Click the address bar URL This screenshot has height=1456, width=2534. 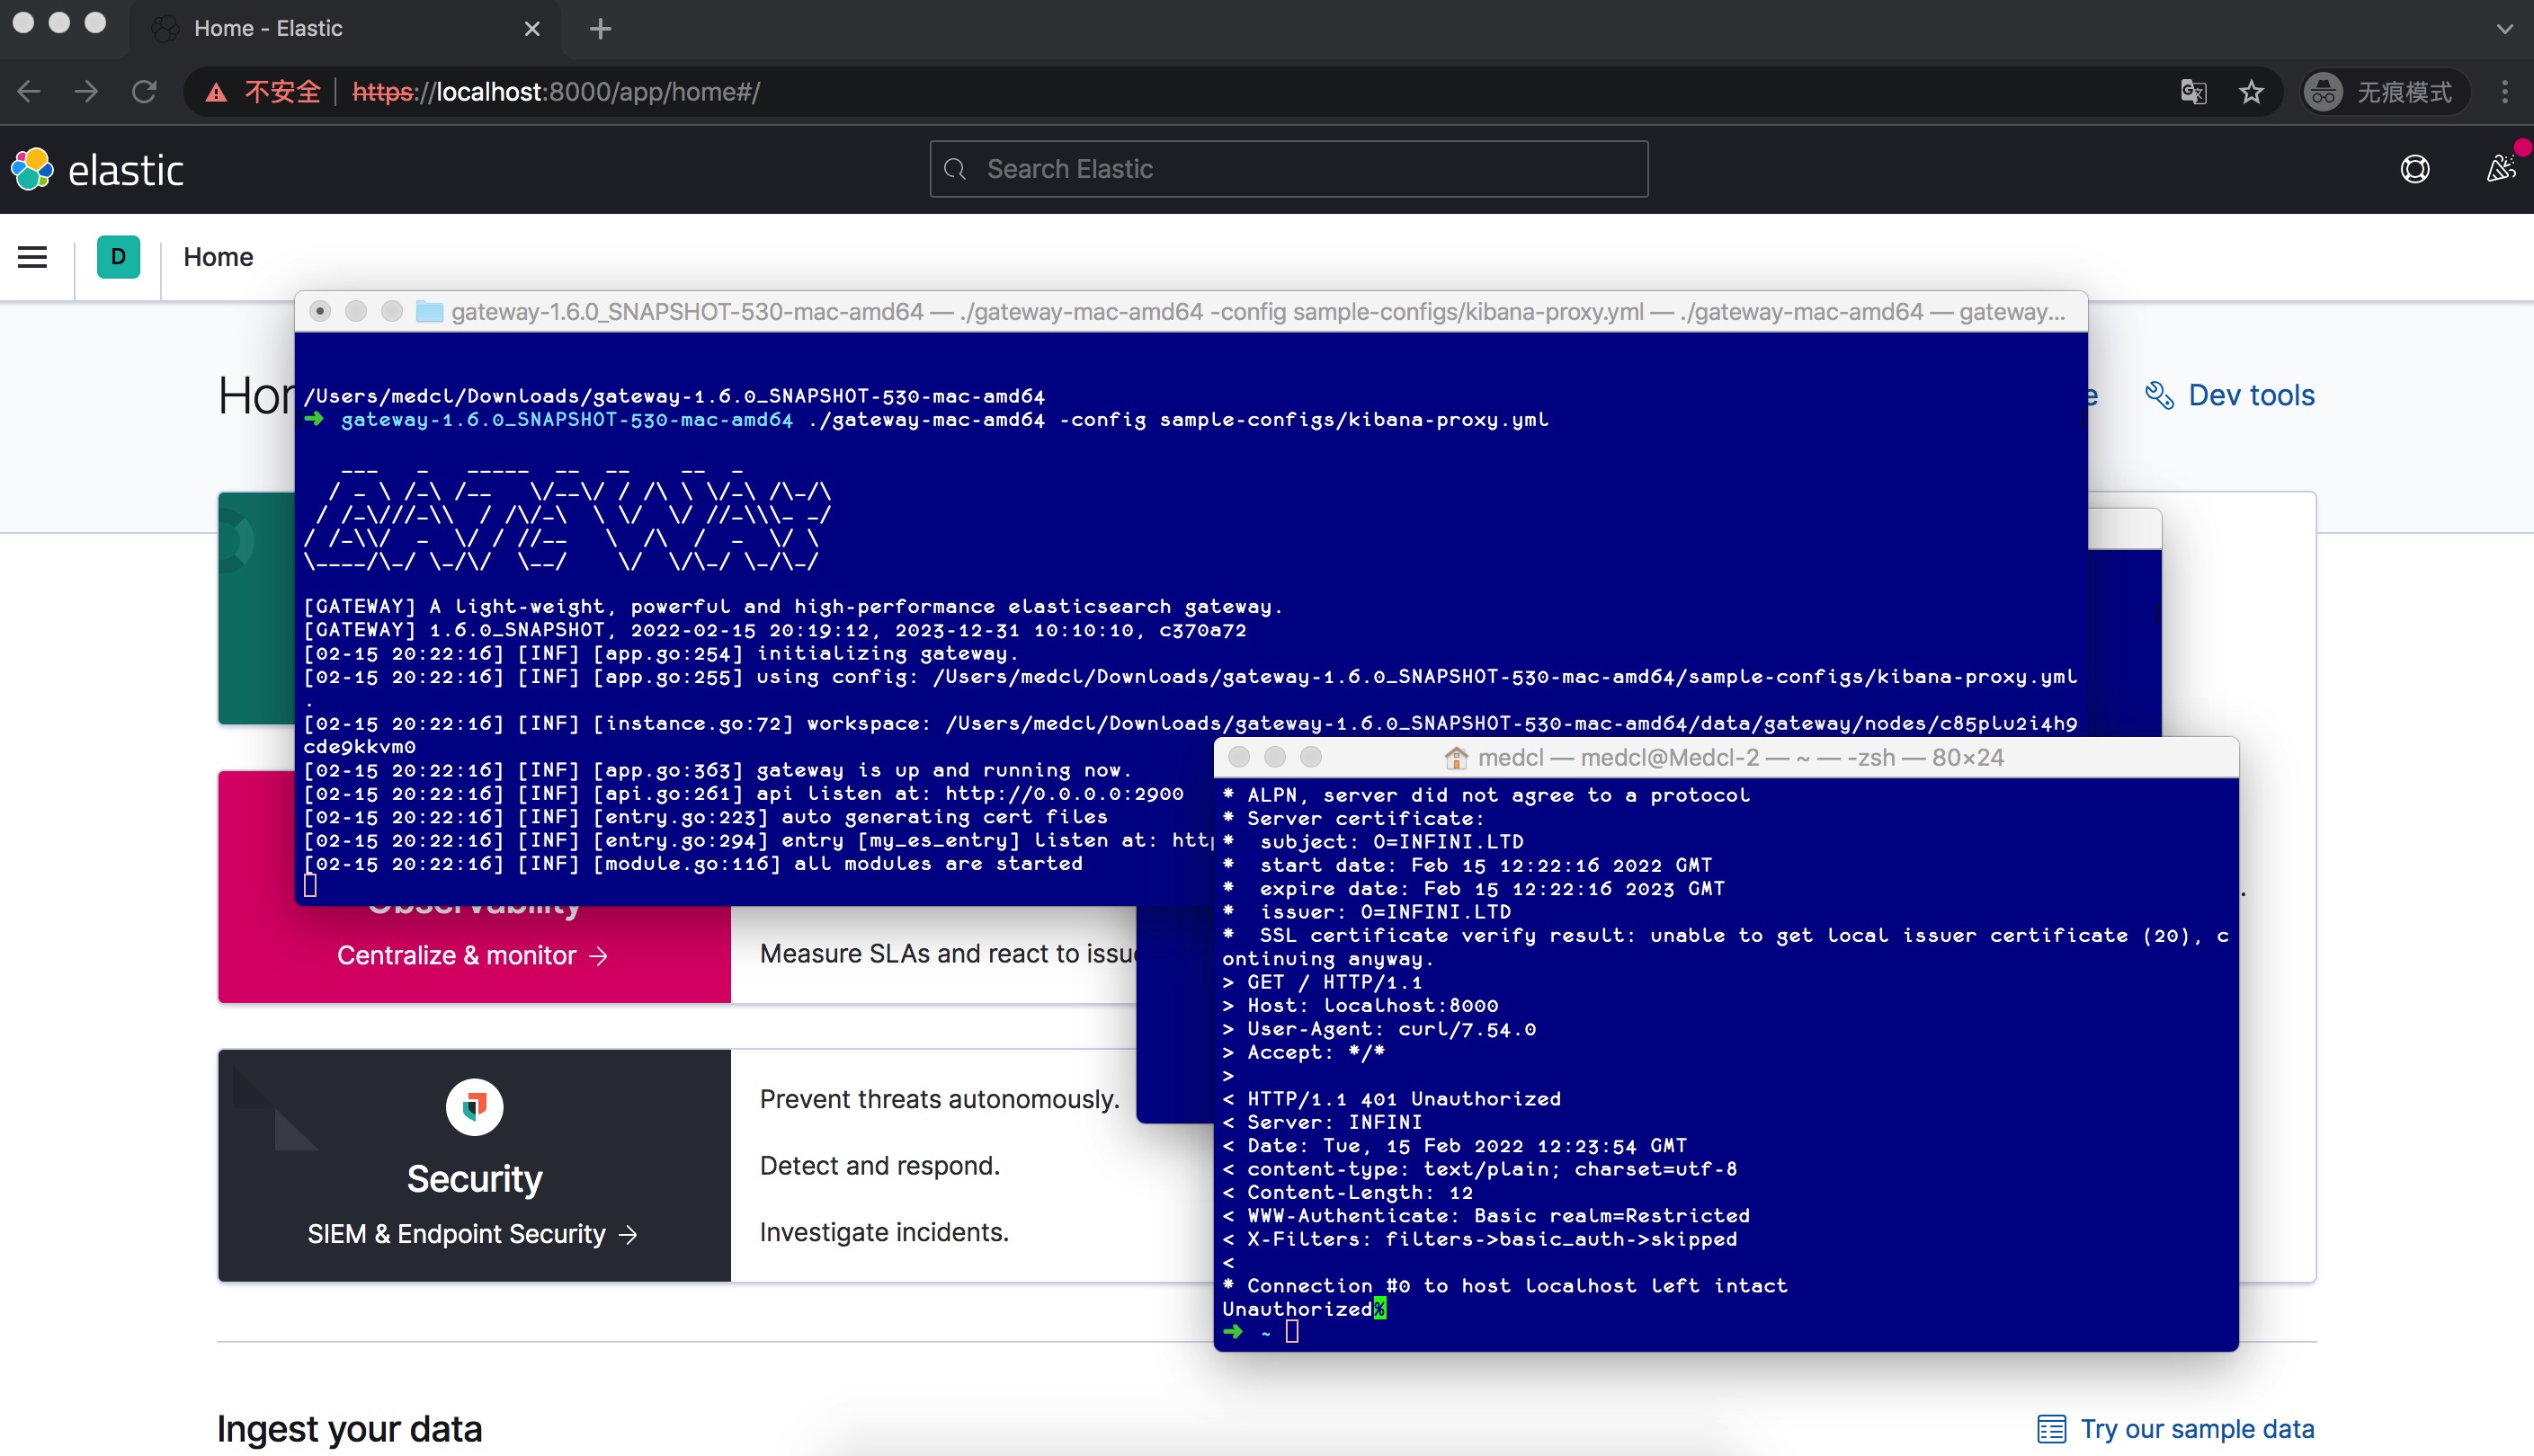(557, 92)
